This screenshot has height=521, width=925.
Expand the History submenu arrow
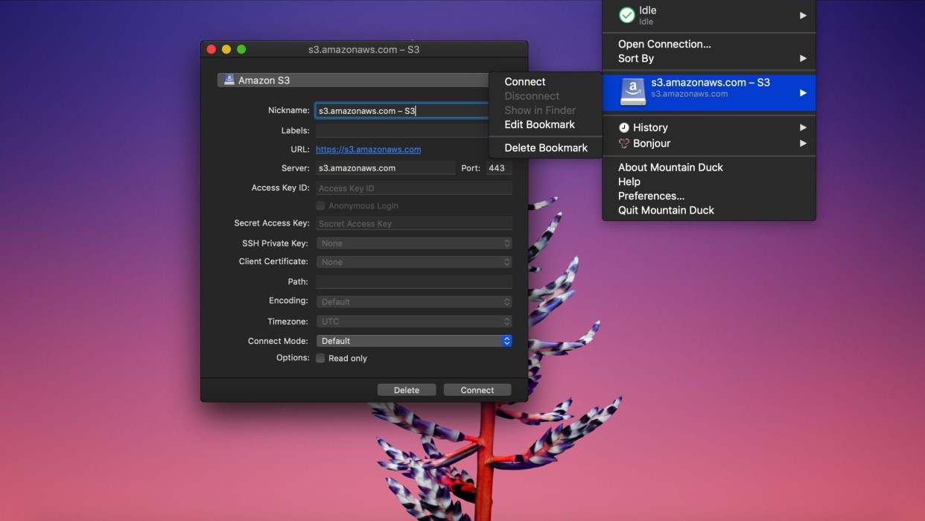(x=803, y=127)
